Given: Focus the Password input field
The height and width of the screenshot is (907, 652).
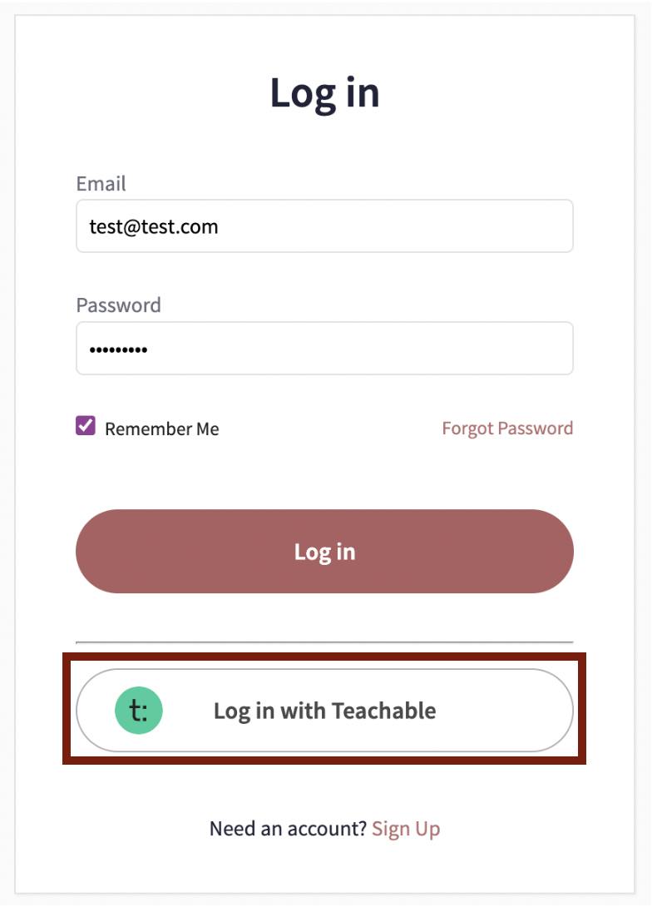Looking at the screenshot, I should point(324,349).
